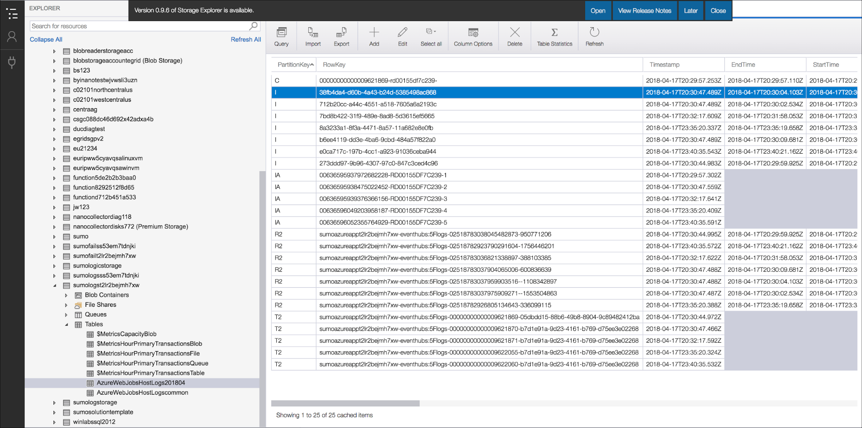The height and width of the screenshot is (428, 862).
Task: Collapse the Tables node
Action: coord(66,324)
